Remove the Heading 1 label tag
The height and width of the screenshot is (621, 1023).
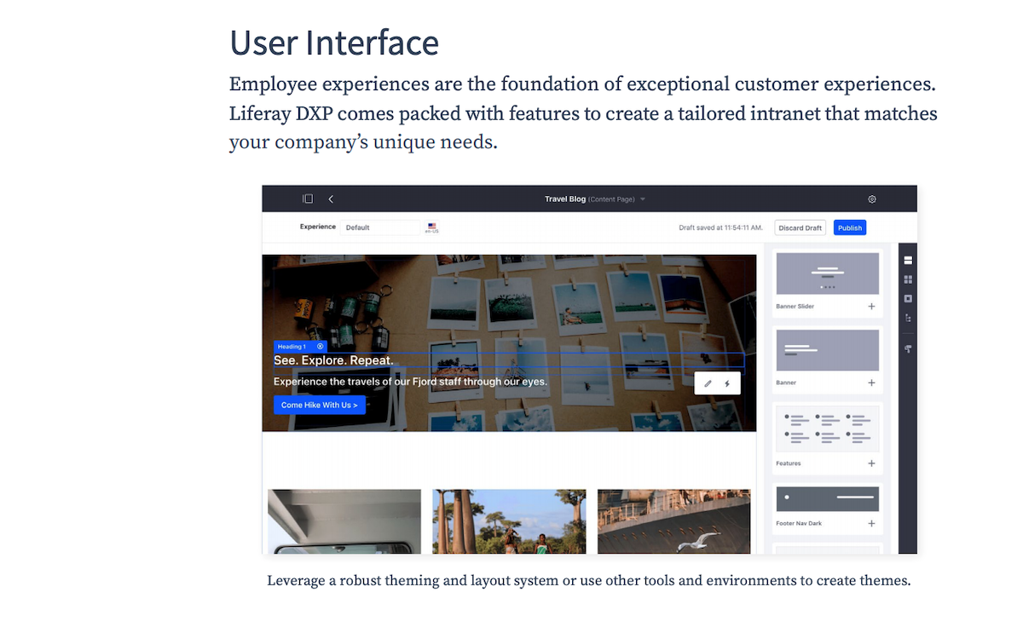(x=321, y=347)
